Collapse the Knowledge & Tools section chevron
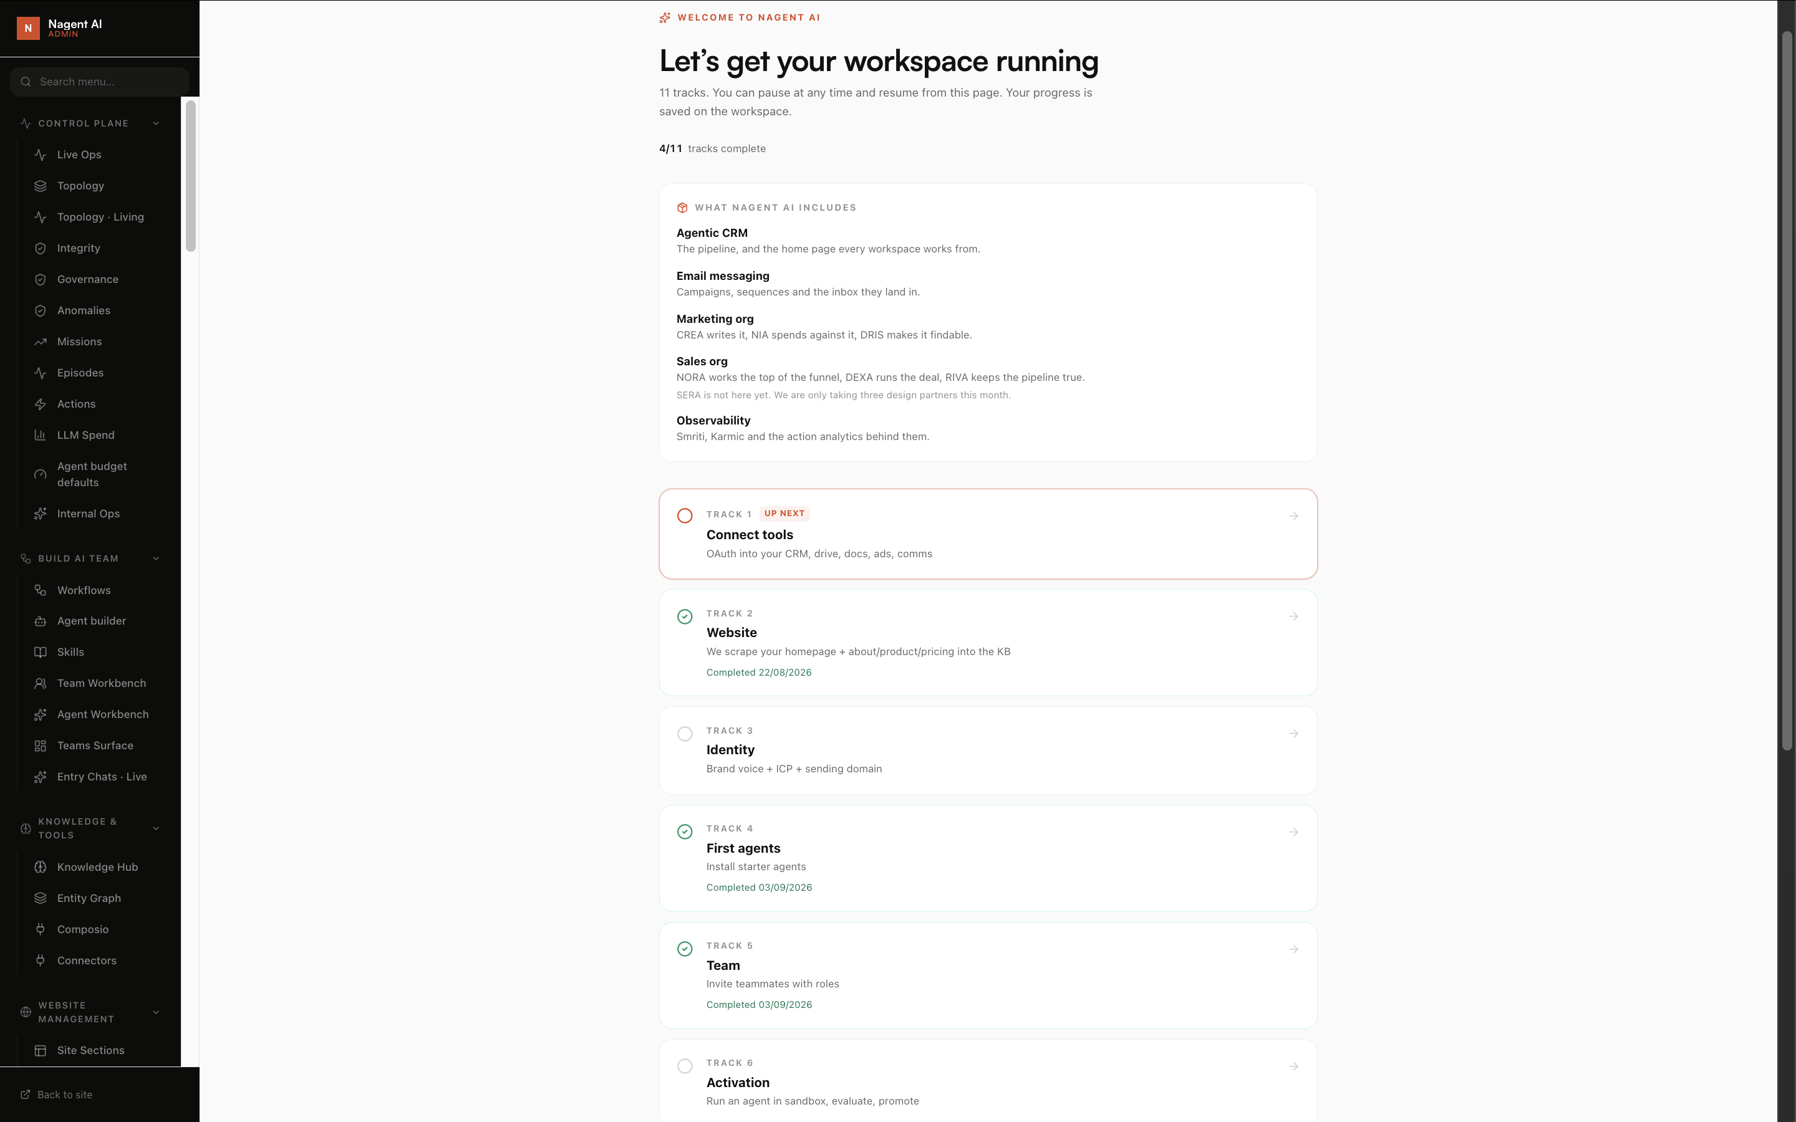The image size is (1796, 1122). point(156,828)
